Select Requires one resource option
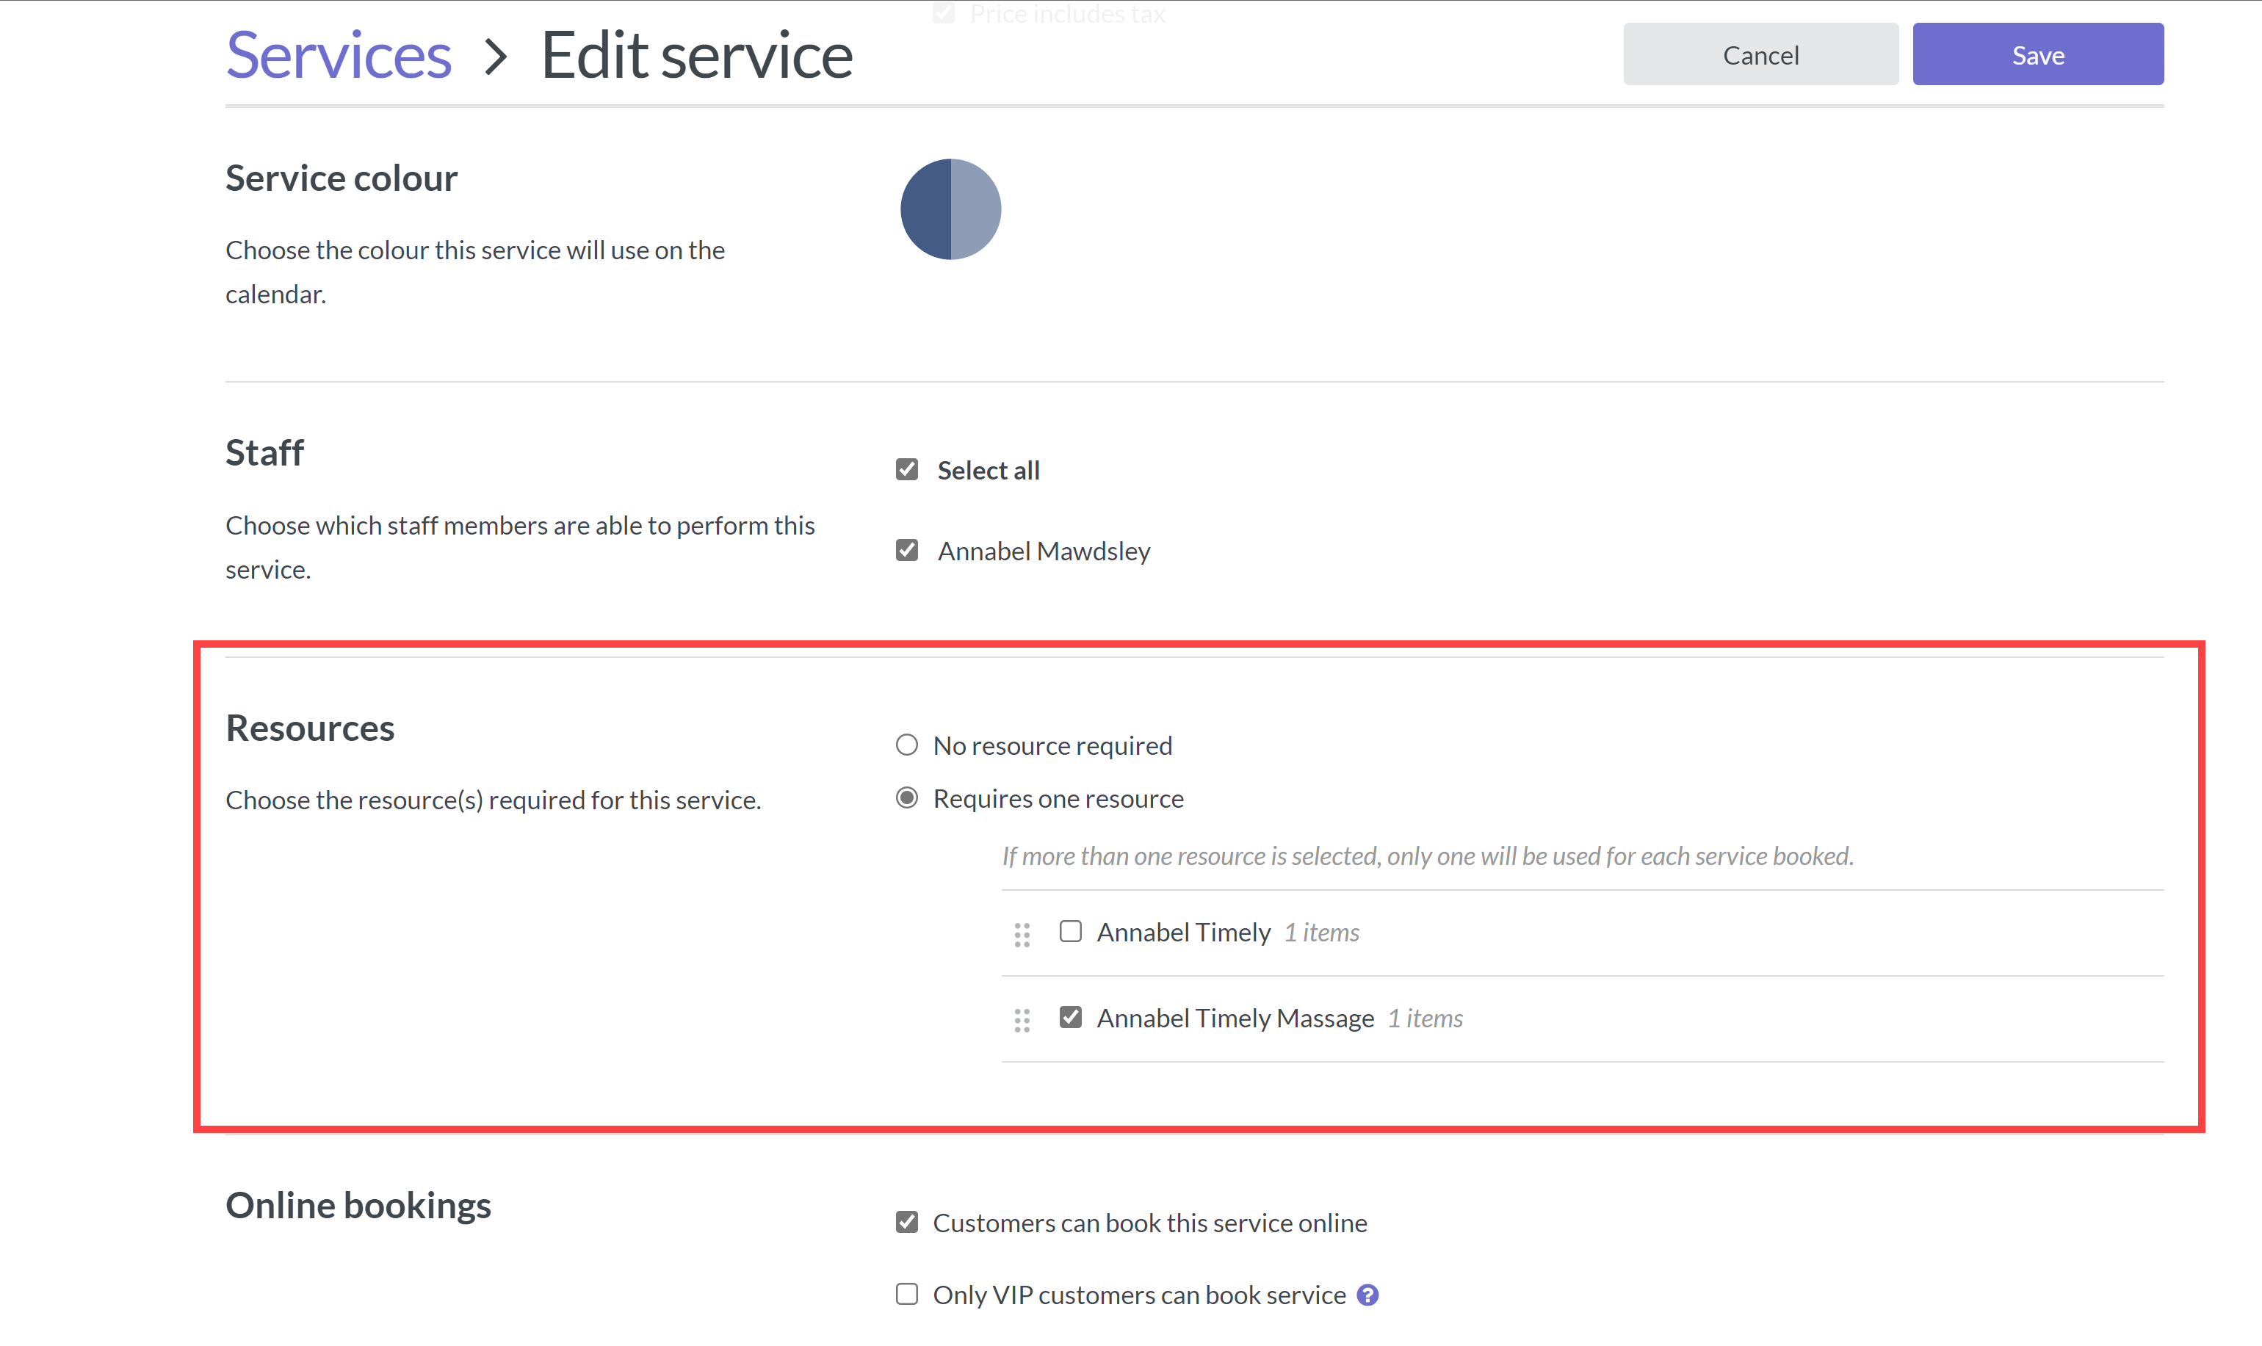Screen dimensions: 2262x1346 (x=906, y=798)
